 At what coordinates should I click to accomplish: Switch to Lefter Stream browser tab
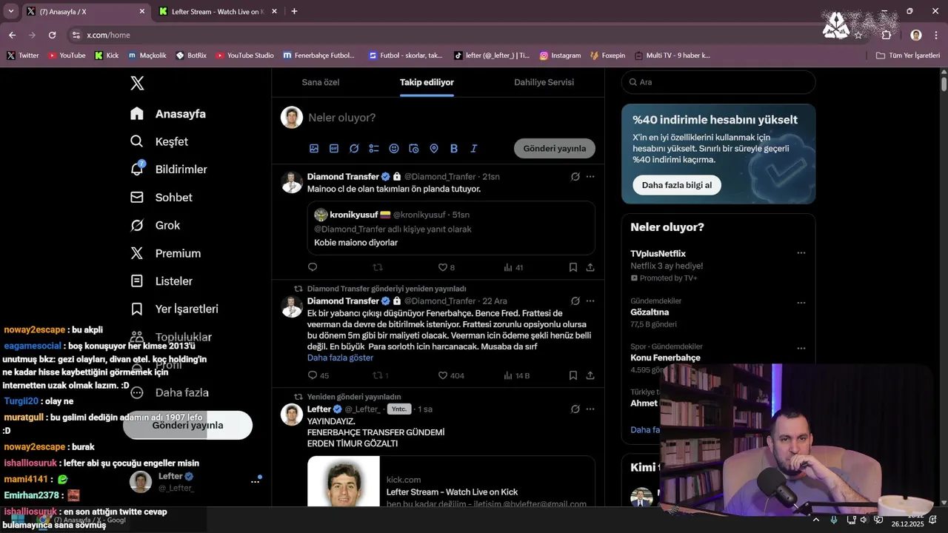tap(218, 12)
